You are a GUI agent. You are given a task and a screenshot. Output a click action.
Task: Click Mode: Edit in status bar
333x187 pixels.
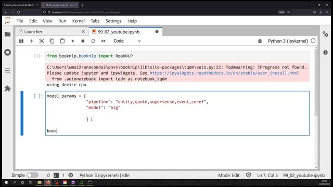[229, 176]
